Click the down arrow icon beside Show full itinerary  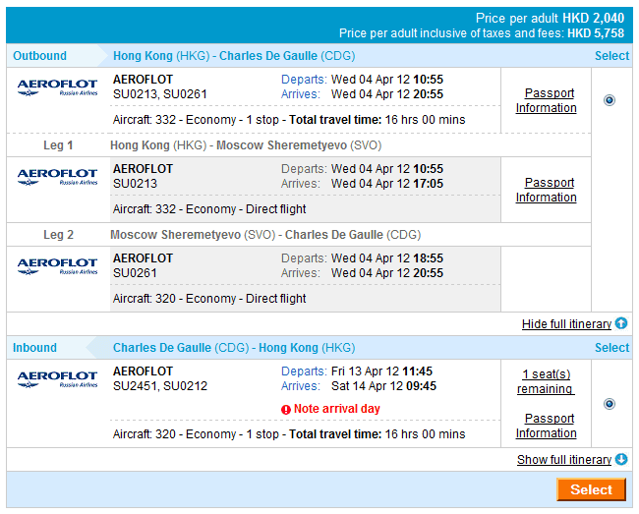click(620, 459)
